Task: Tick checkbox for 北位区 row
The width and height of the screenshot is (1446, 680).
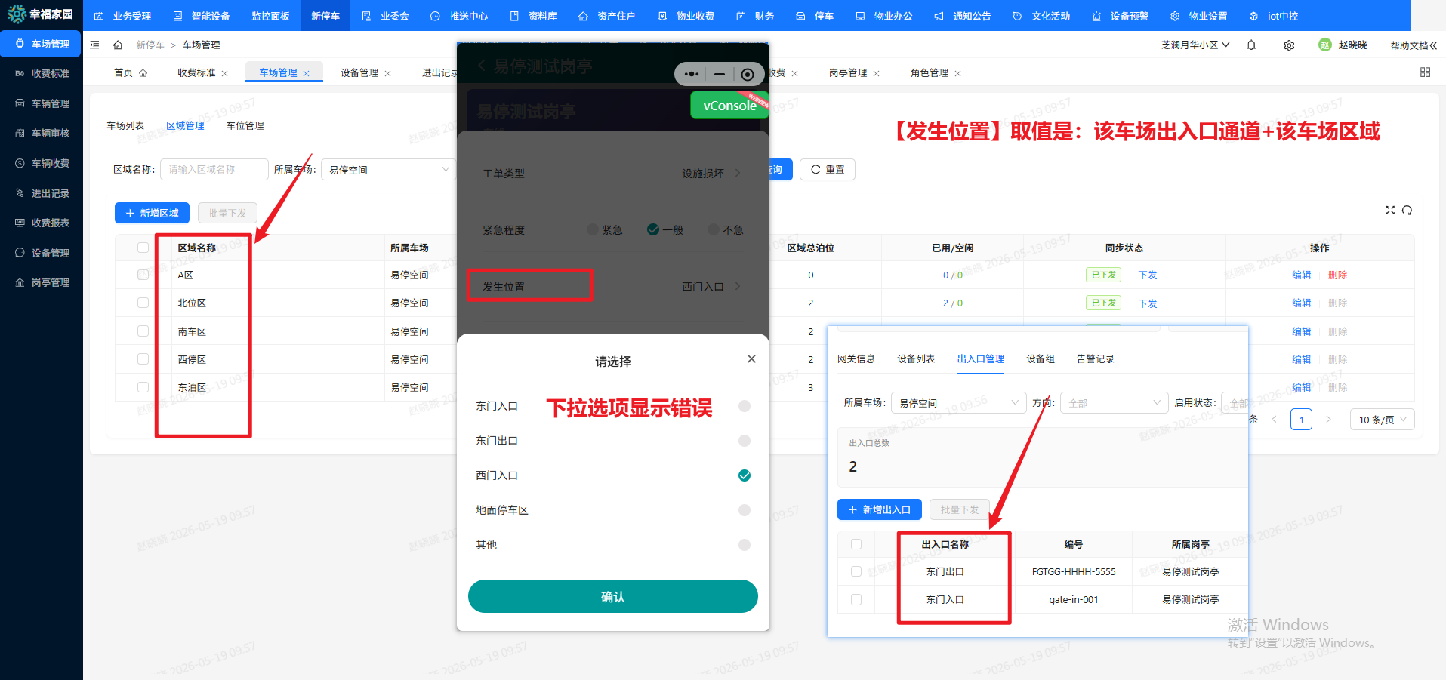Action: point(143,303)
